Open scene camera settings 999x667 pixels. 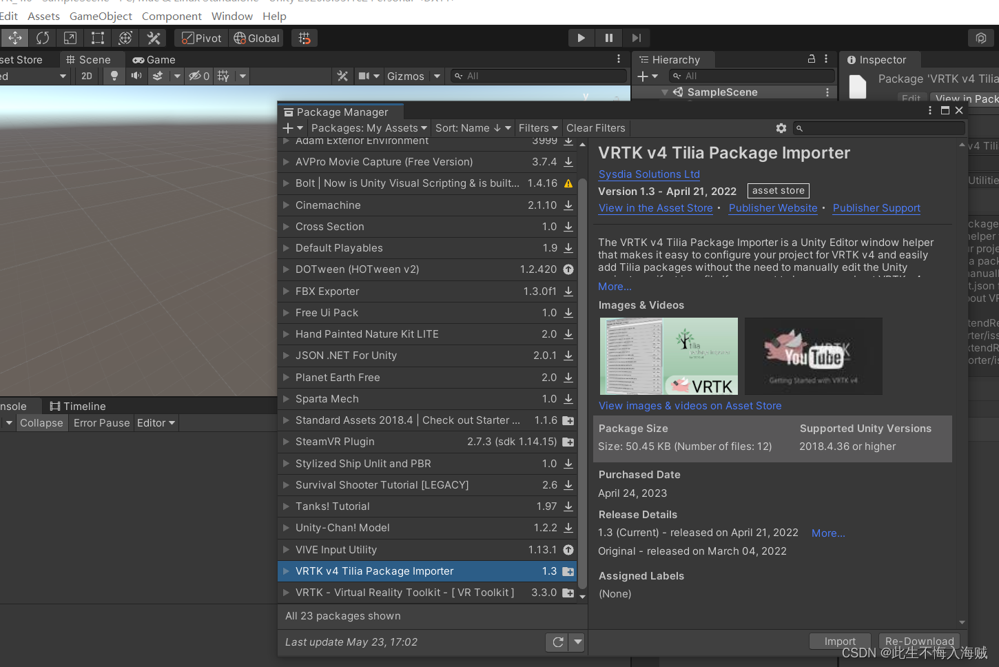tap(364, 76)
